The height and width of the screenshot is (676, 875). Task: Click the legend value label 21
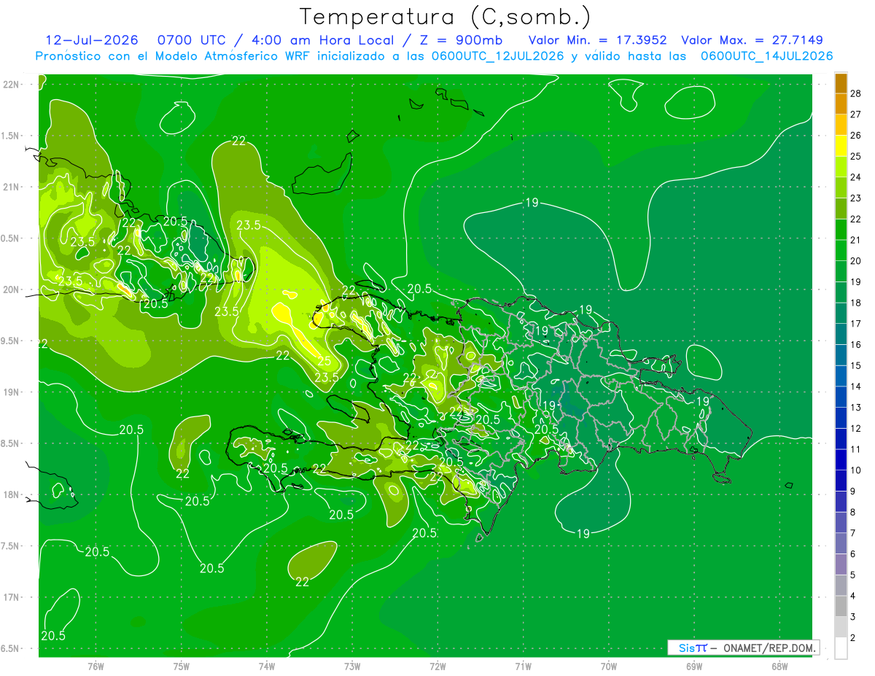pos(857,240)
